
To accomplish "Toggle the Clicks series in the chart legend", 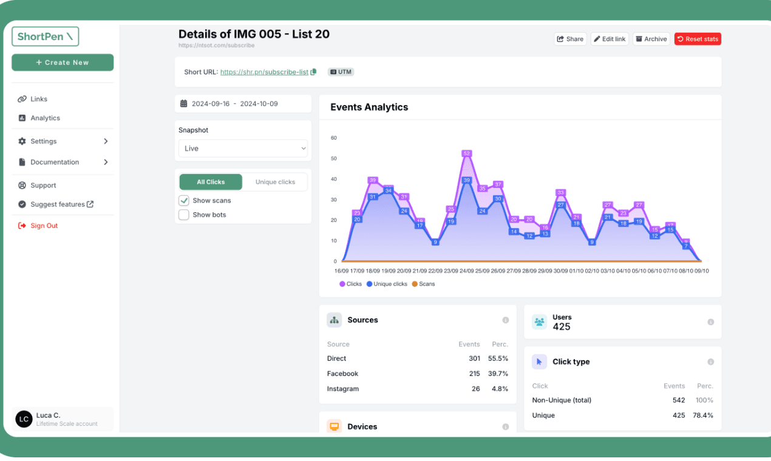I will click(351, 284).
